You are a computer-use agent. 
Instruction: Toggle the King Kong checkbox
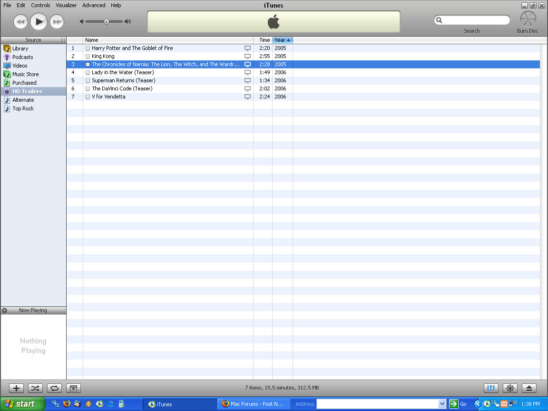coord(88,56)
